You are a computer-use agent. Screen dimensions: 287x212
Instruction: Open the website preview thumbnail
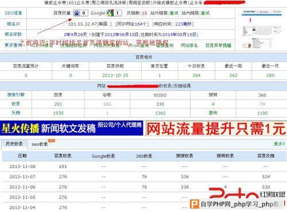pyautogui.click(x=261, y=29)
